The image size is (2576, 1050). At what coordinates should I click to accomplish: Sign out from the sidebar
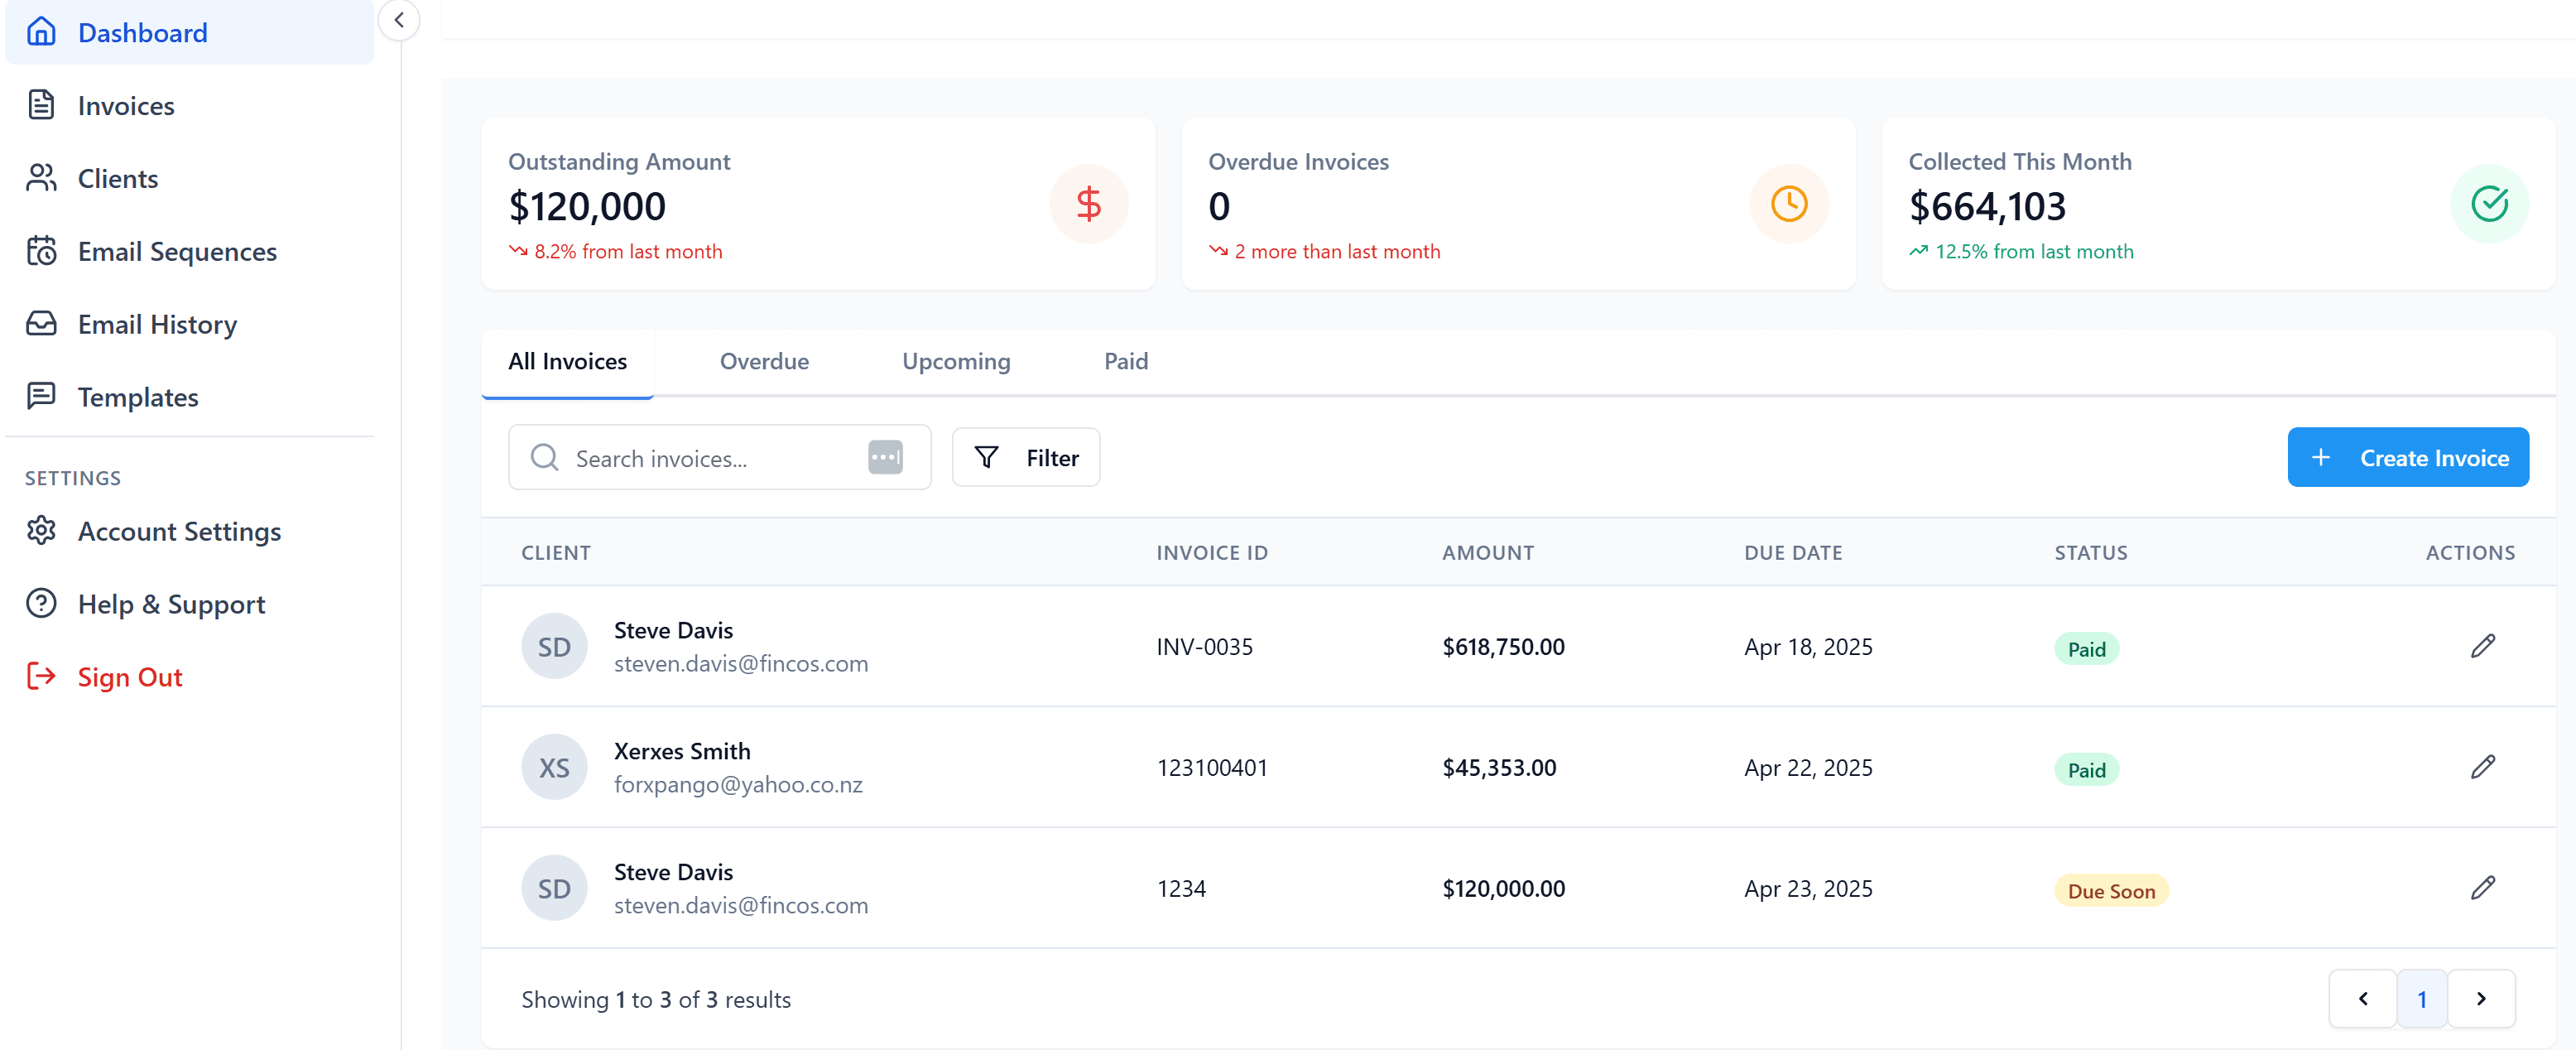[129, 677]
